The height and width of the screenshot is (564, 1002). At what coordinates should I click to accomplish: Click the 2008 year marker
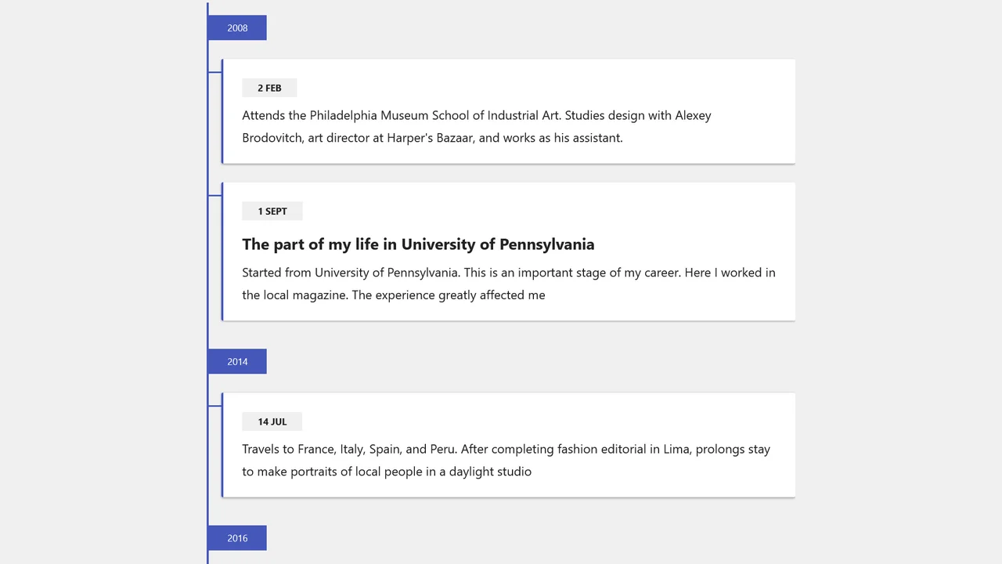coord(237,28)
